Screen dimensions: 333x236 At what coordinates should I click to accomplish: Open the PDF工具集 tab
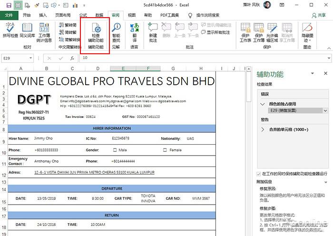point(169,15)
